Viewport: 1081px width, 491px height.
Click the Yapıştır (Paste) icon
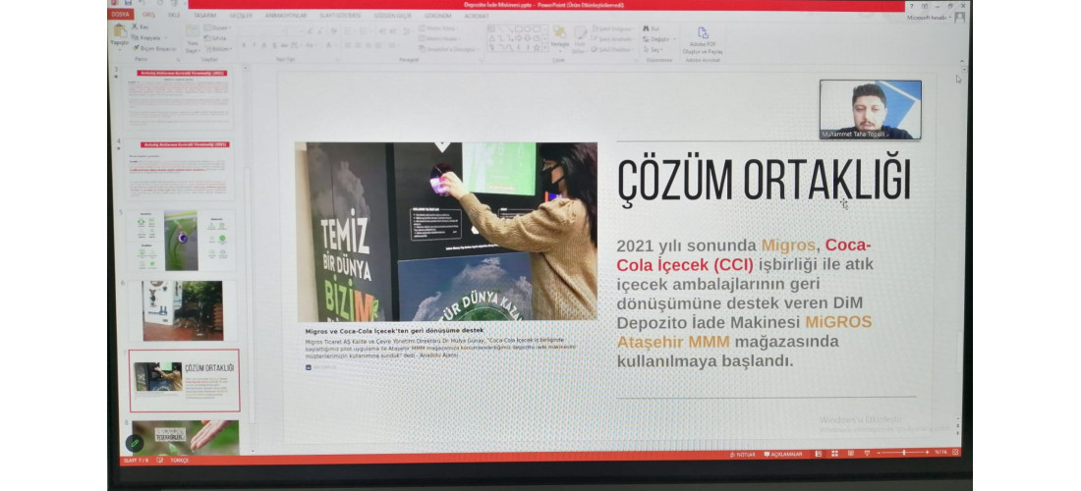point(119,32)
